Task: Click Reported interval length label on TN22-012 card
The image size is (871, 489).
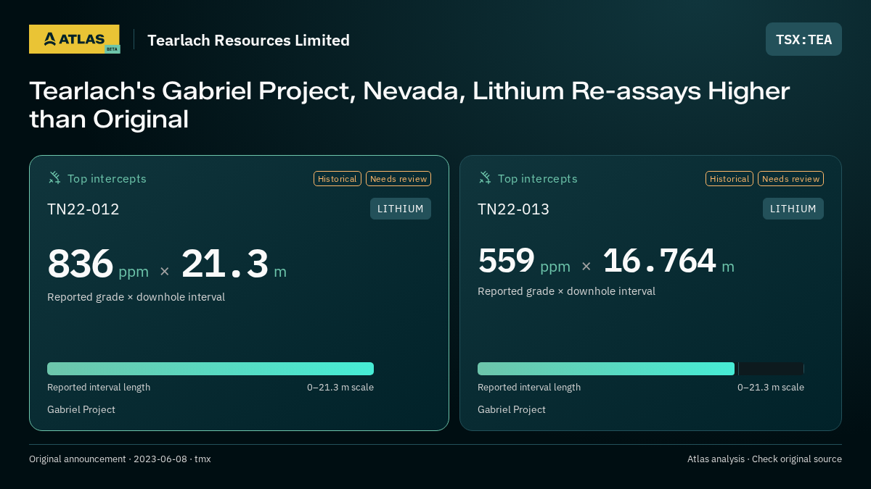Action: 99,388
